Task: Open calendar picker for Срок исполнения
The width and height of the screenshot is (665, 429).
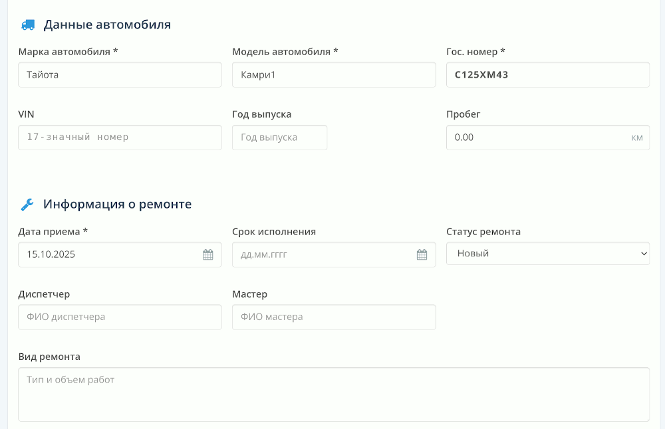Action: (422, 254)
